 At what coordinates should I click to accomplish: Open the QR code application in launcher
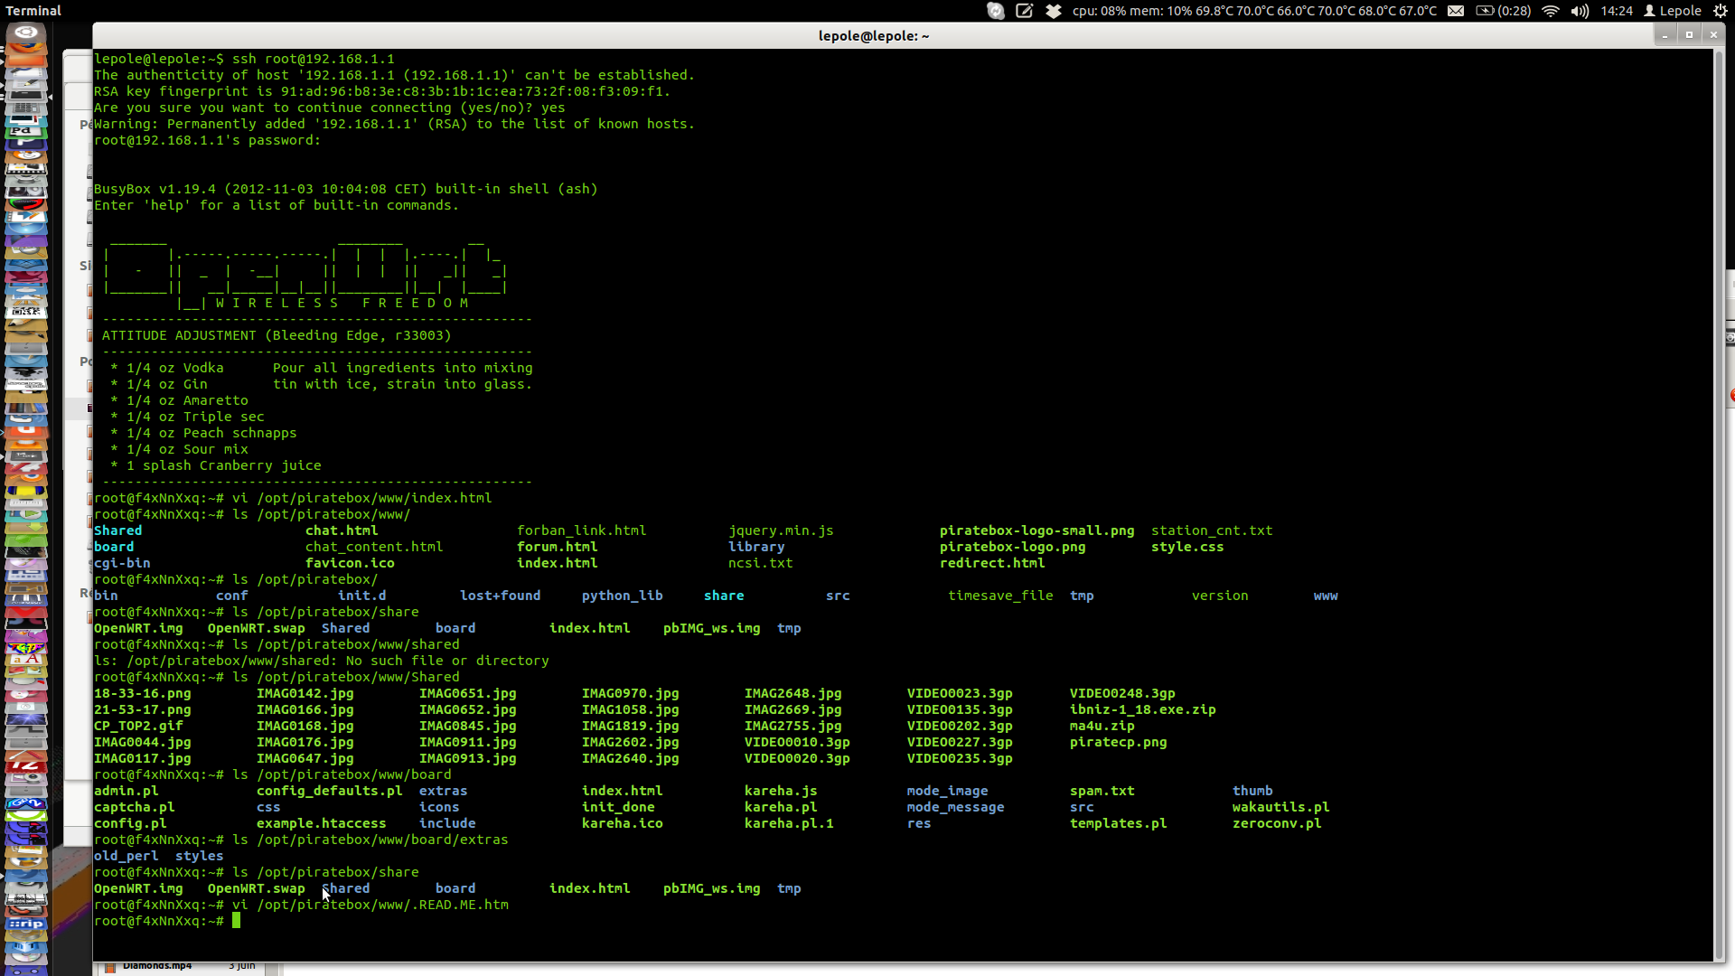coord(26,312)
